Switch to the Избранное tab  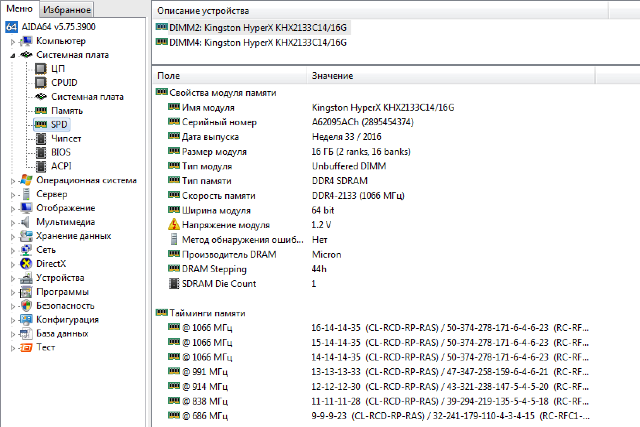coord(67,10)
